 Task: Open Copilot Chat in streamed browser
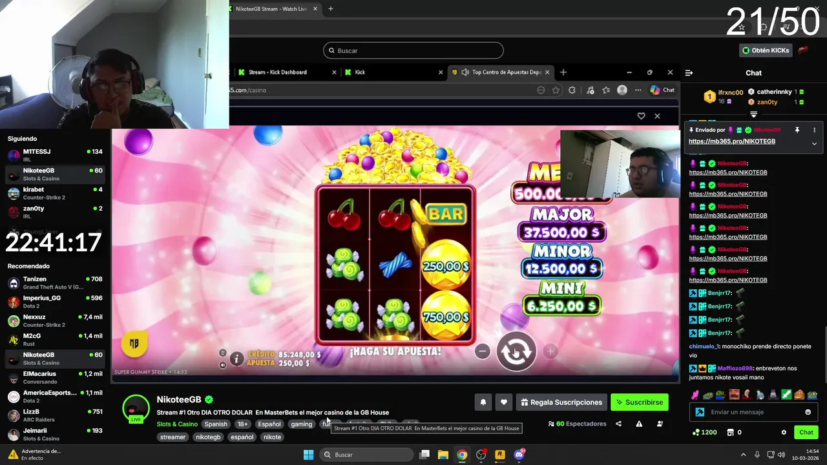(662, 90)
